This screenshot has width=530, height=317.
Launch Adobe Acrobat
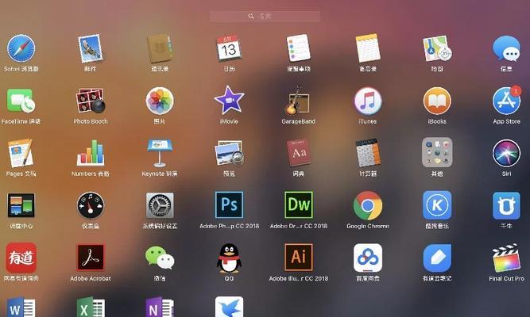point(91,258)
